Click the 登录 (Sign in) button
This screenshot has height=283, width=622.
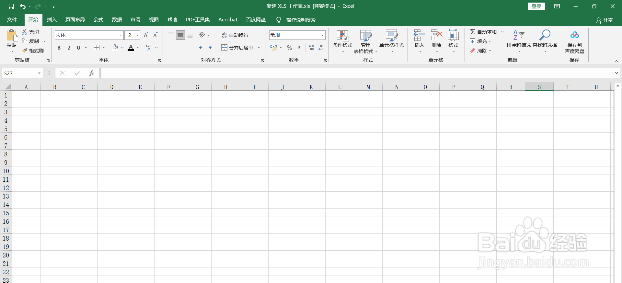(536, 6)
